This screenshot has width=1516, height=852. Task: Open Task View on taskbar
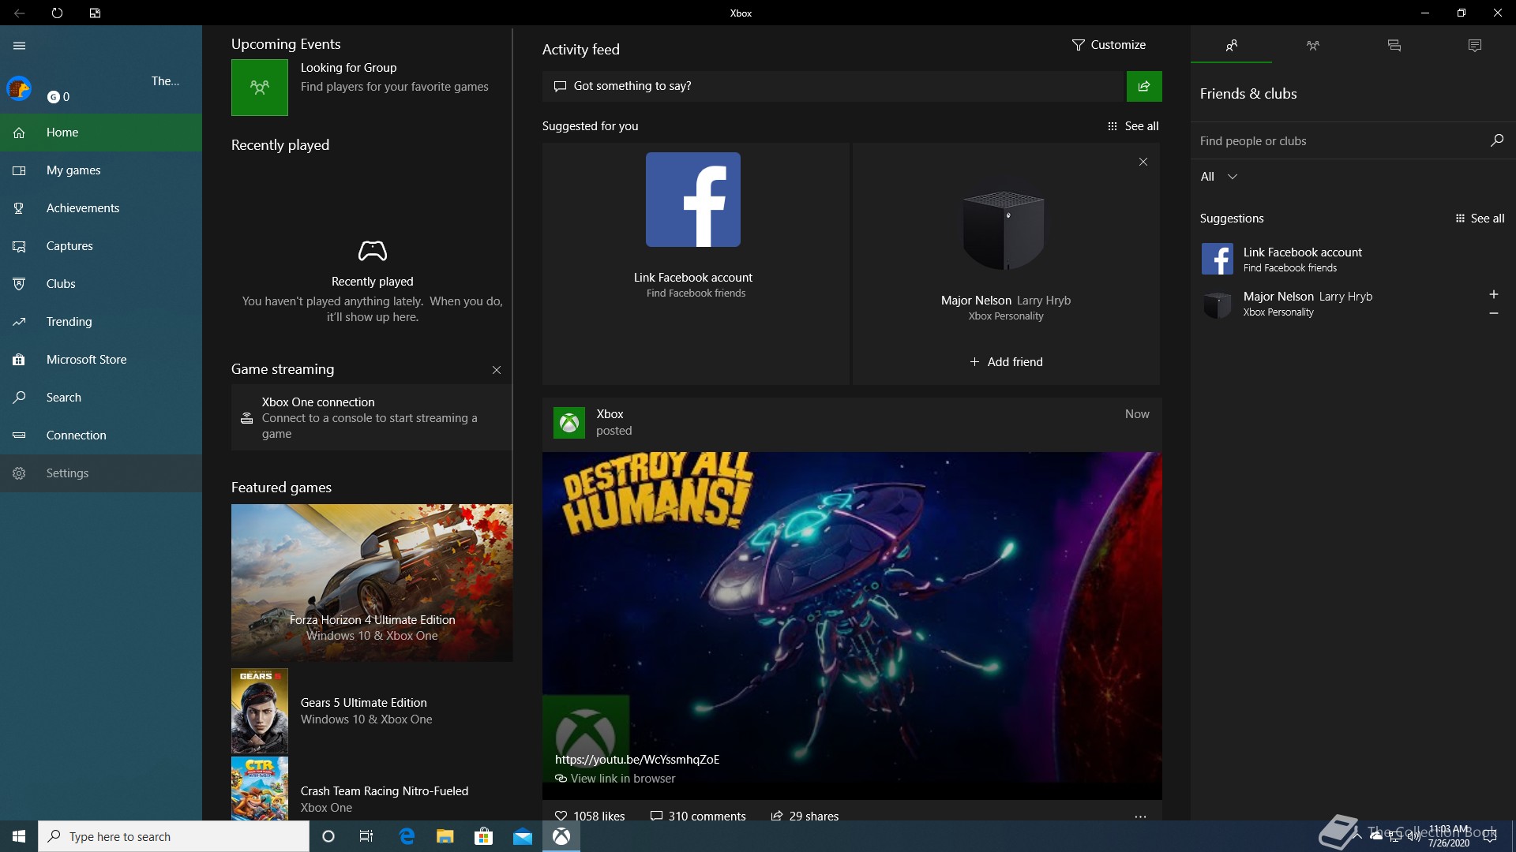366,836
